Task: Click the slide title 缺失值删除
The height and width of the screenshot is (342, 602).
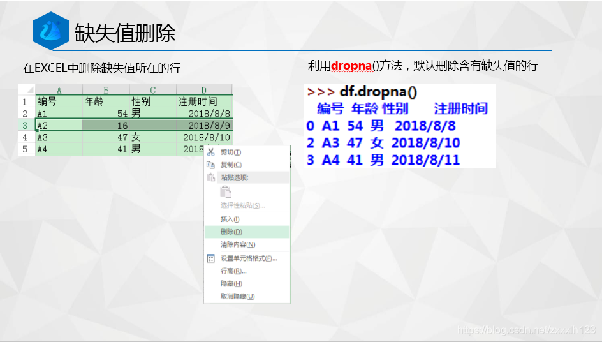Action: coord(125,33)
